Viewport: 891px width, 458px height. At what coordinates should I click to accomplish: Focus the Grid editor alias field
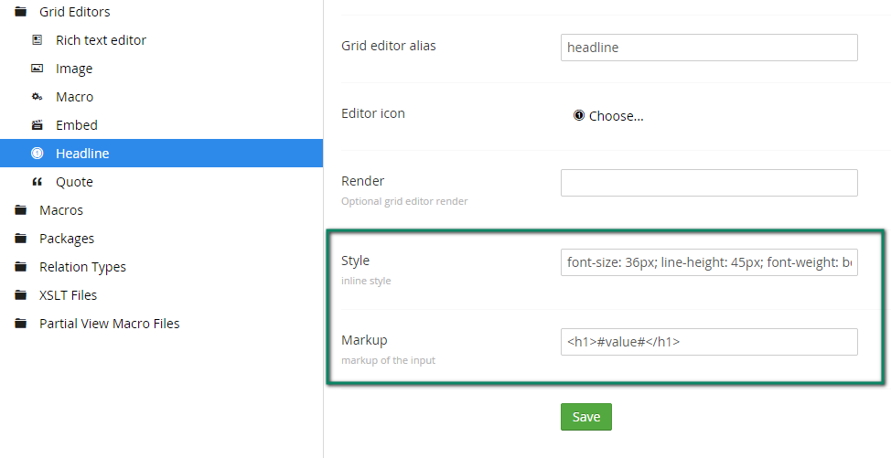[708, 48]
